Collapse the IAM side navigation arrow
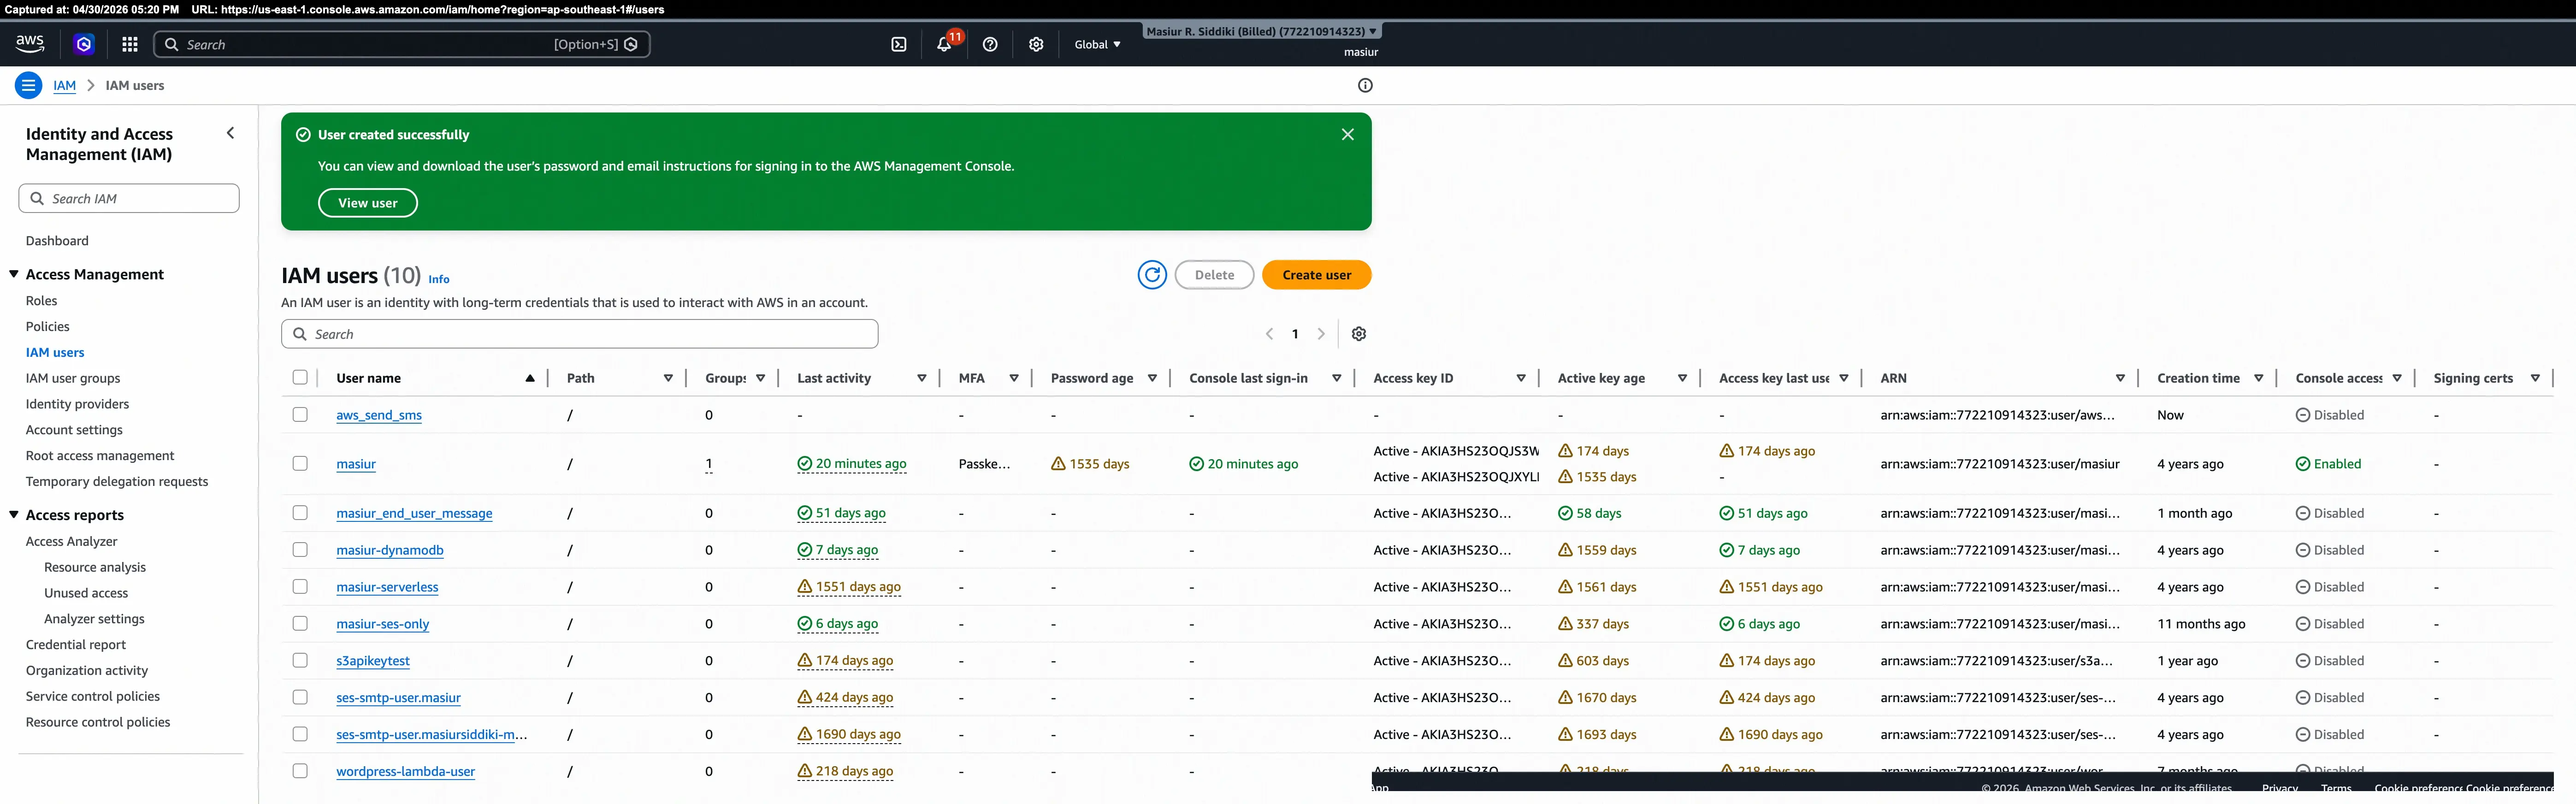This screenshot has width=2576, height=804. coord(231,133)
